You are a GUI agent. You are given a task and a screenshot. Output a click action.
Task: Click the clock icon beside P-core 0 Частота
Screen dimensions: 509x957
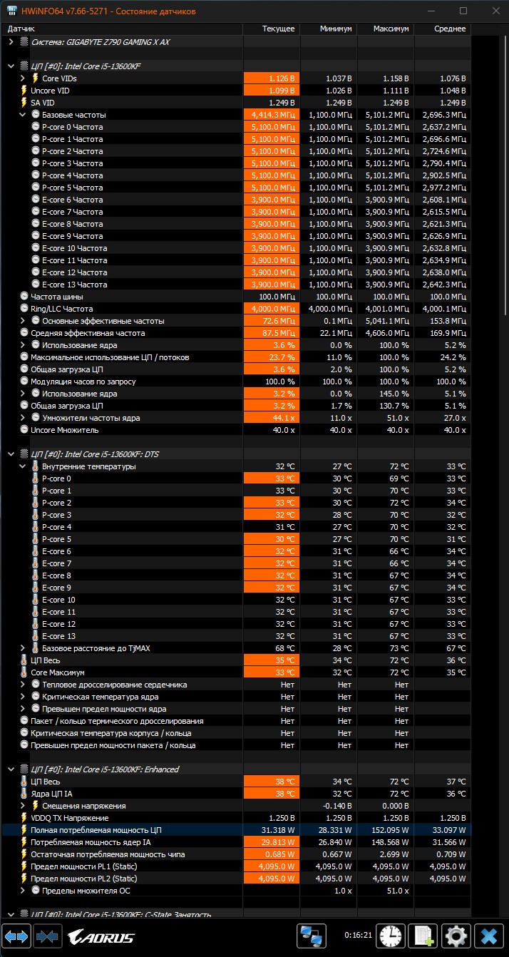[x=36, y=127]
